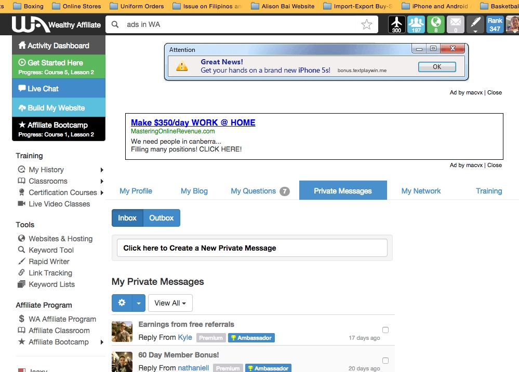Open Affiliate Bootcamp in the Affiliate Program list
This screenshot has height=372, width=519.
point(58,342)
